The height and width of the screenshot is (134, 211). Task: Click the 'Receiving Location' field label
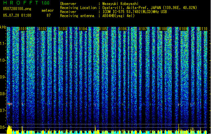78,8
